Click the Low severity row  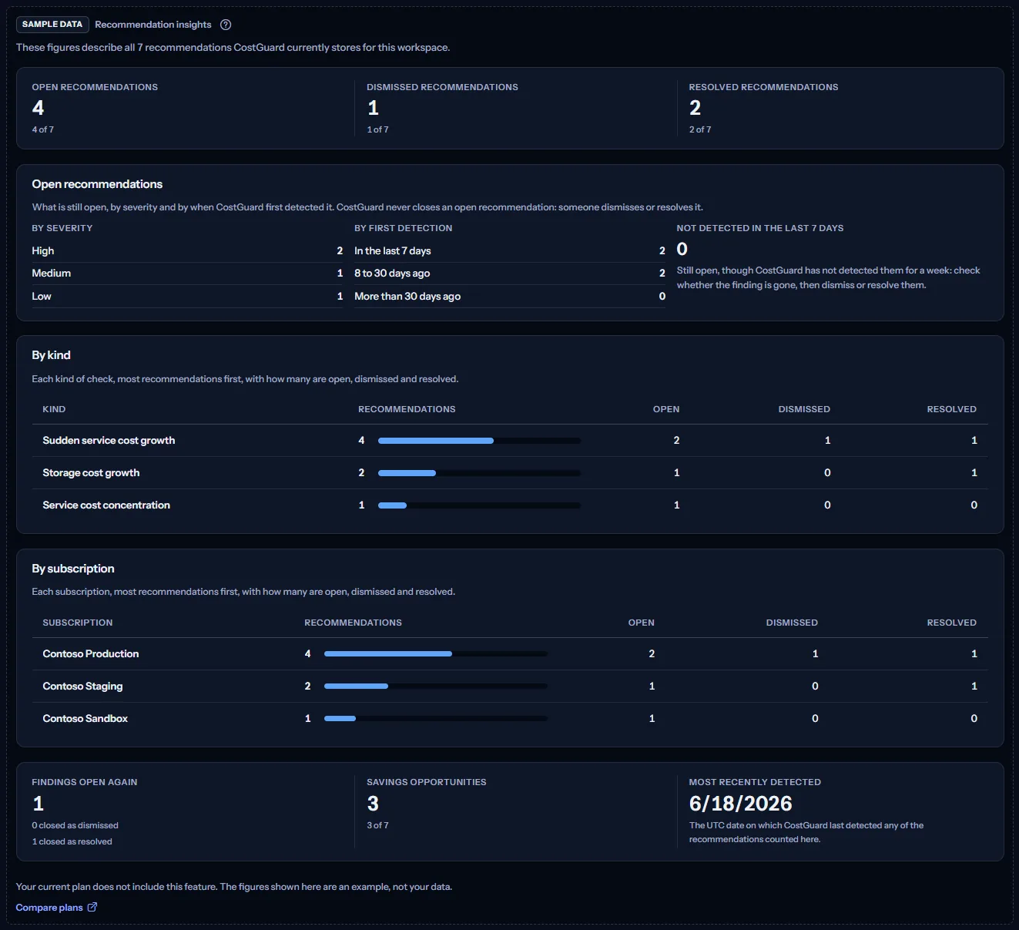(x=187, y=297)
